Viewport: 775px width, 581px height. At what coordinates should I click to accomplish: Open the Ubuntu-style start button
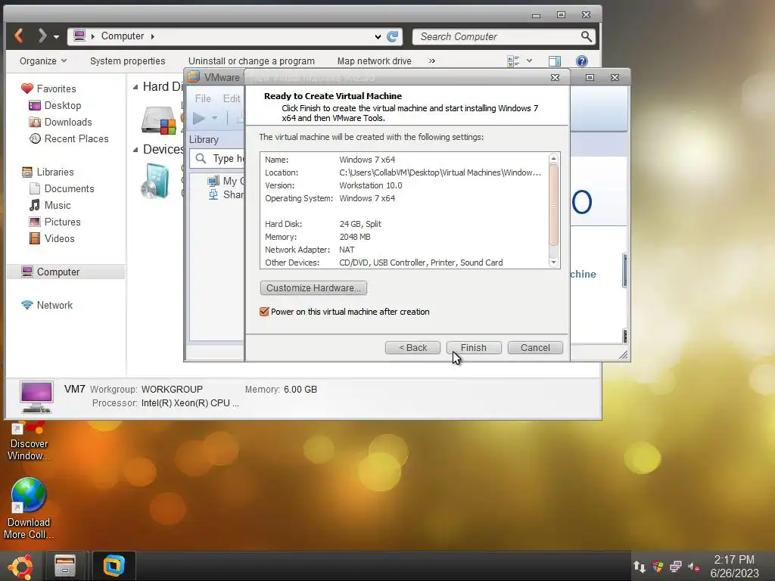click(x=20, y=566)
